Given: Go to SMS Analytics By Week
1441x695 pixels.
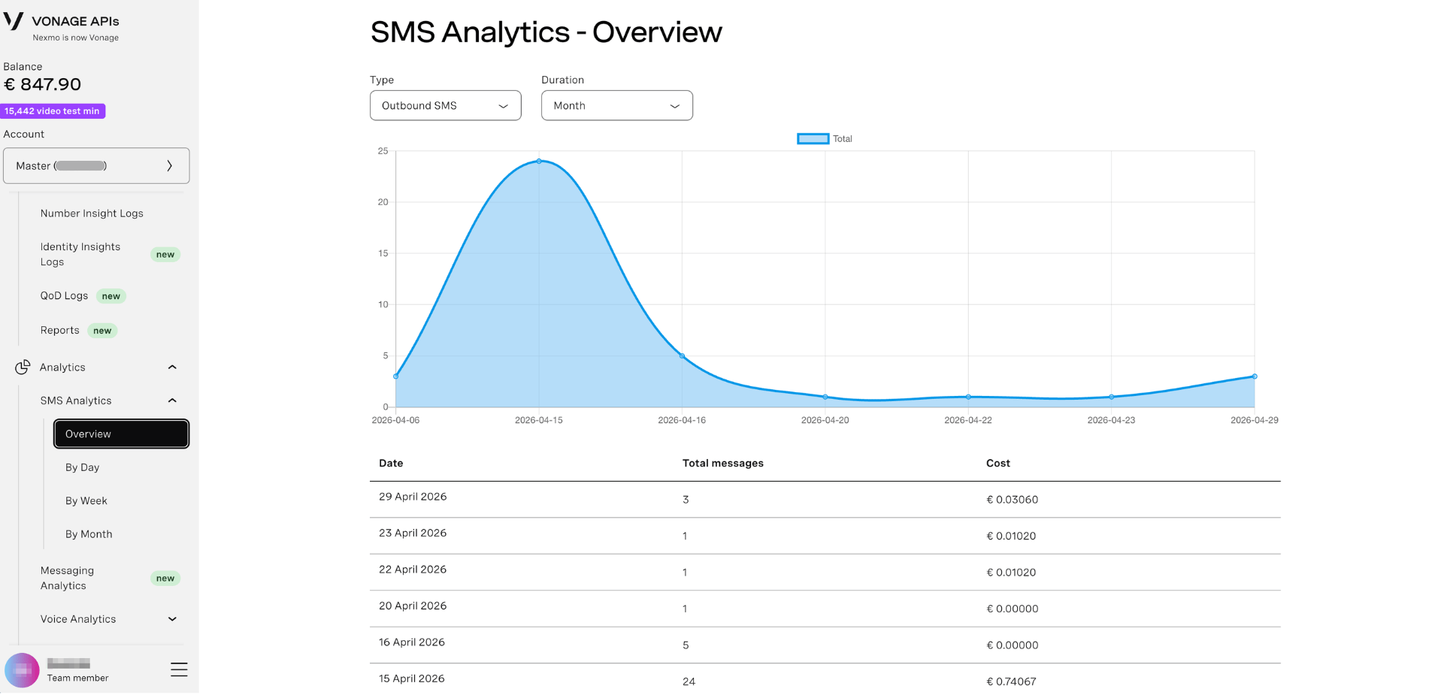Looking at the screenshot, I should click(86, 500).
